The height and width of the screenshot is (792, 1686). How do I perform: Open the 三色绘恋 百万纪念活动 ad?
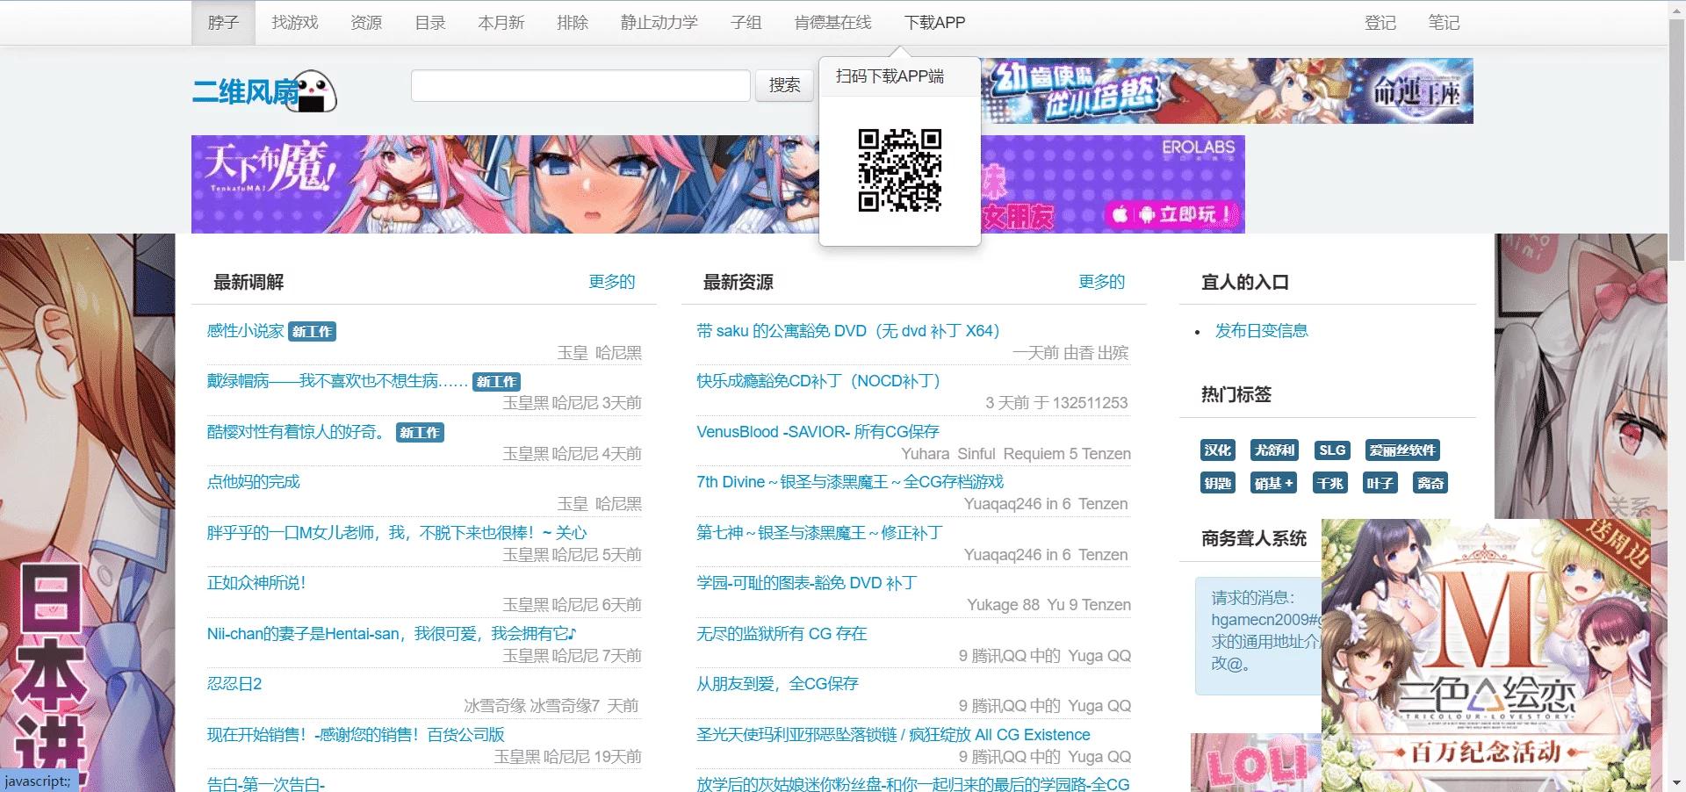1486,655
